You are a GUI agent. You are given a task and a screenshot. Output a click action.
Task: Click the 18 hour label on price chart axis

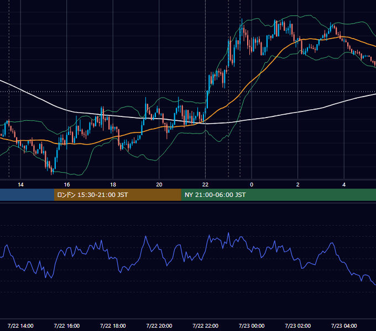coord(113,185)
